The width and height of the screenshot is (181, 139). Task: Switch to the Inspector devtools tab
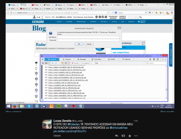click(68, 59)
